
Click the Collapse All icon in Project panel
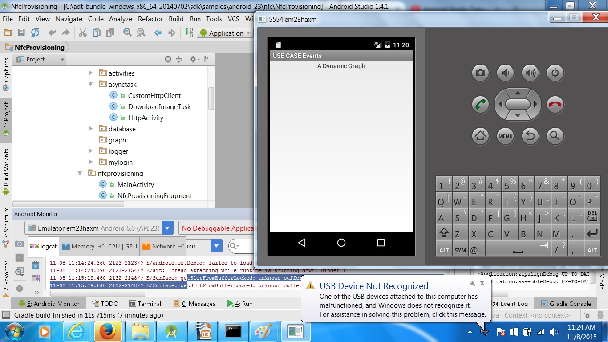coord(178,59)
